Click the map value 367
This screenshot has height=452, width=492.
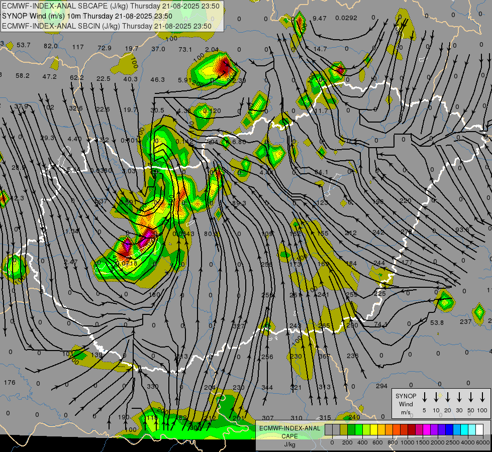[x=325, y=357]
